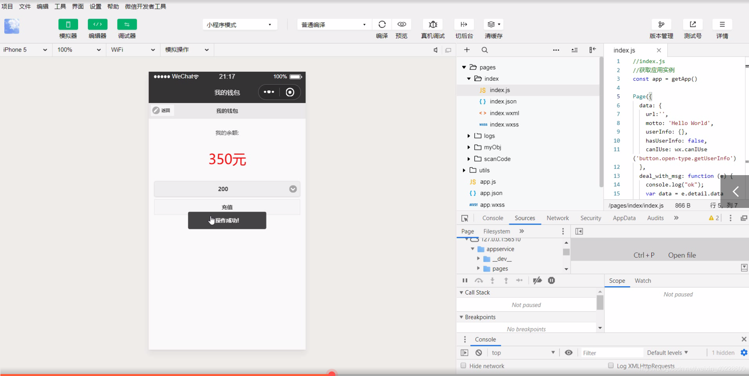Click the 切后台 switch background icon
Viewport: 749px width, 376px height.
(x=464, y=24)
